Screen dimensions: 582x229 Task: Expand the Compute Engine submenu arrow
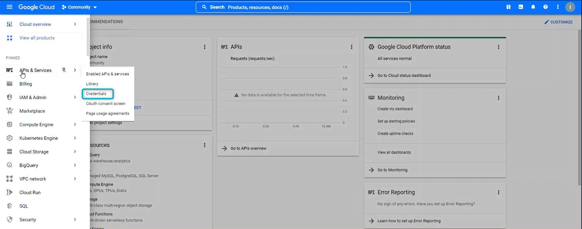pyautogui.click(x=75, y=124)
